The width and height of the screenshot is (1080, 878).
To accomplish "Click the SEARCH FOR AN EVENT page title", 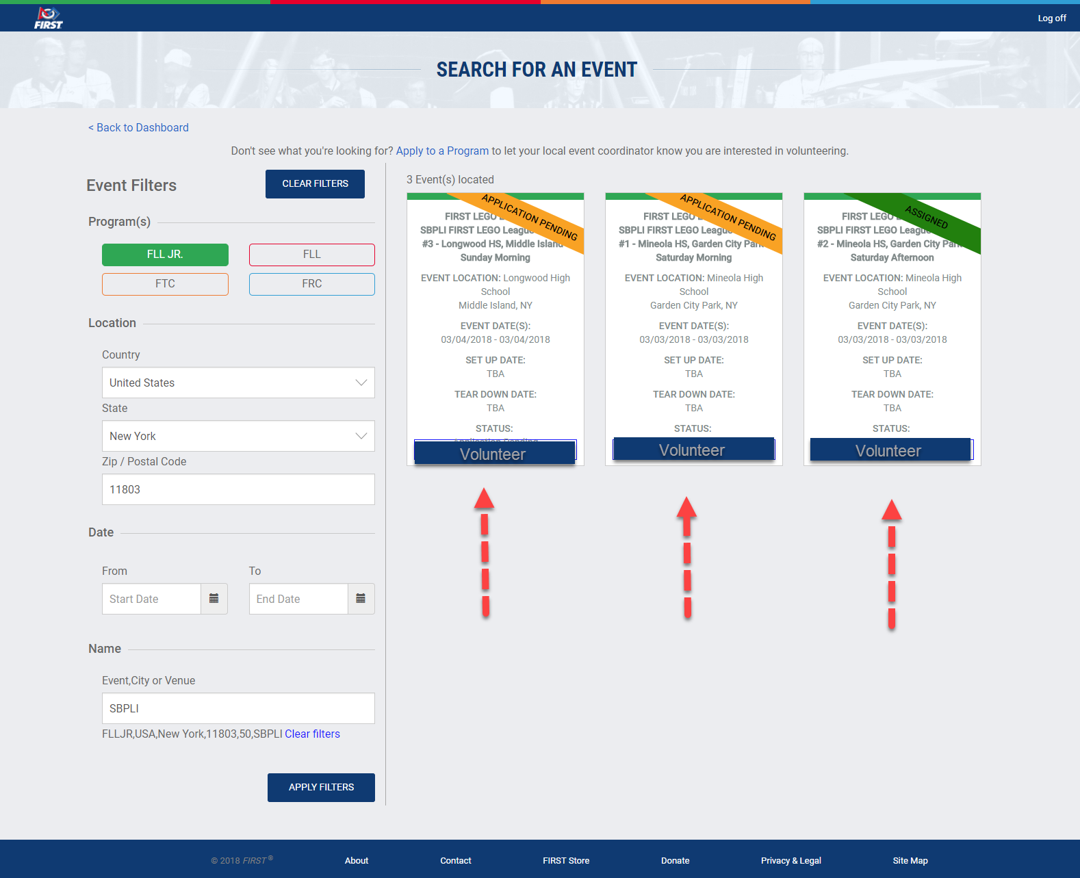I will (x=537, y=70).
